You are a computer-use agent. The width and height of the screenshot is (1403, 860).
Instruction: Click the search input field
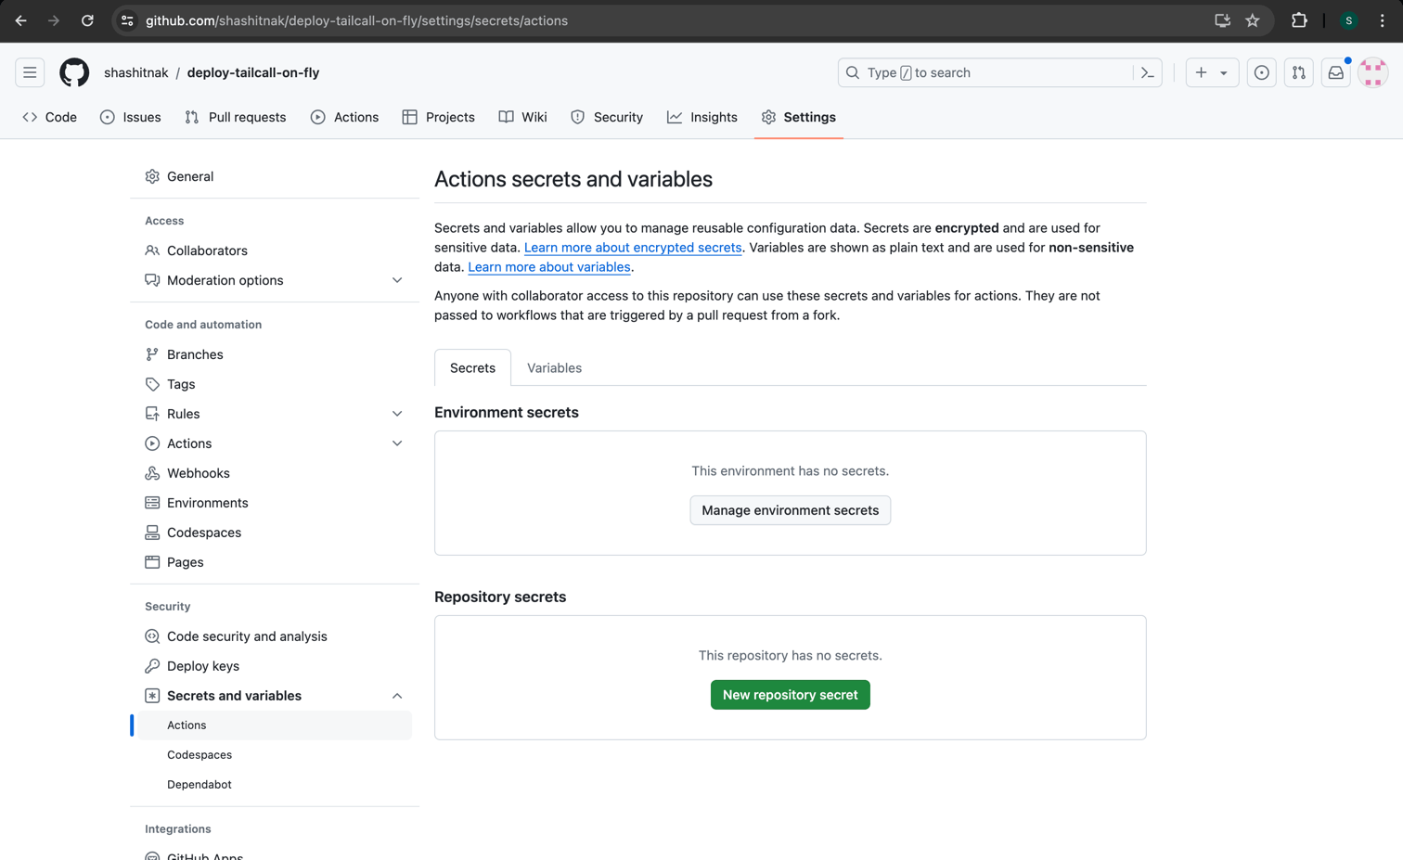(984, 72)
